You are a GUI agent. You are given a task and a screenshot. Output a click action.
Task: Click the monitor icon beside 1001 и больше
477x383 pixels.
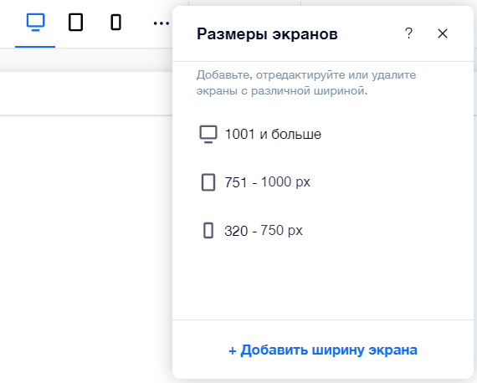208,134
